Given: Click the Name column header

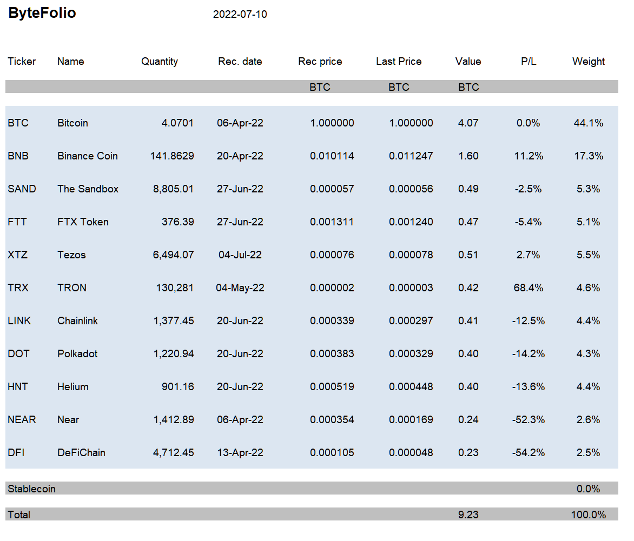Looking at the screenshot, I should coord(71,62).
